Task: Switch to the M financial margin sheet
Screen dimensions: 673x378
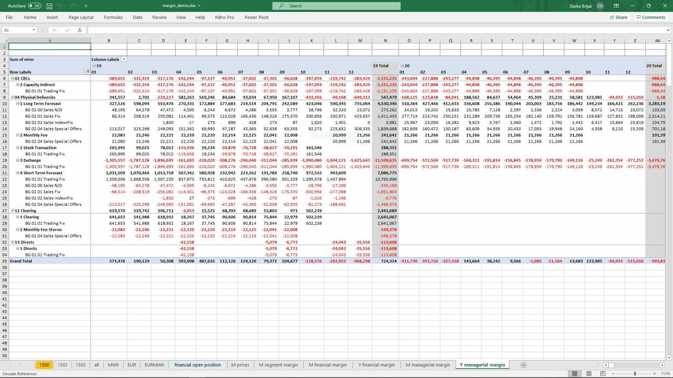Action: point(328,365)
